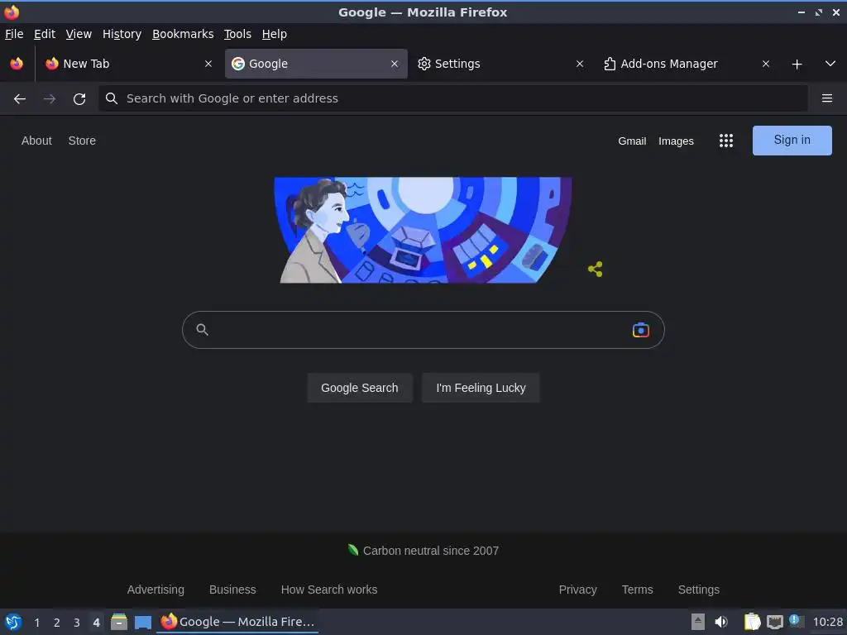Screen dimensions: 847x635
Task: Open the Store link
Action: [x=82, y=141]
